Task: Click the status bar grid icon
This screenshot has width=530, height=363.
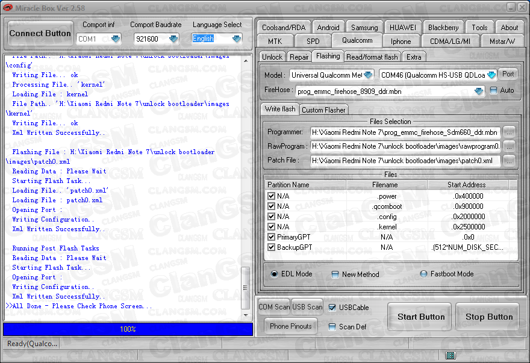Action: click(450, 355)
